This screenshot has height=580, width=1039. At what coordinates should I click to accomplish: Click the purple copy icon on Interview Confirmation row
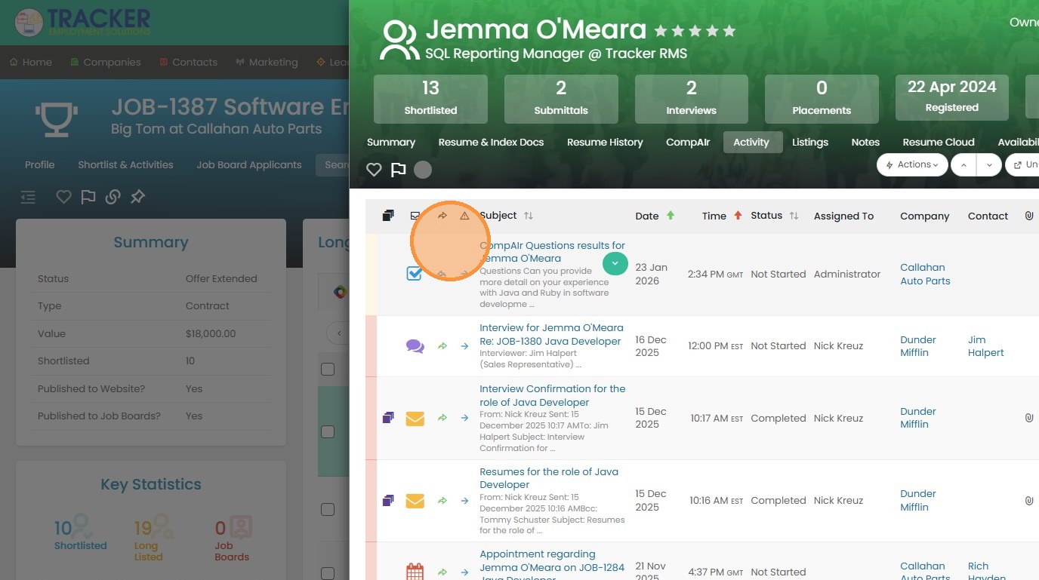(388, 418)
